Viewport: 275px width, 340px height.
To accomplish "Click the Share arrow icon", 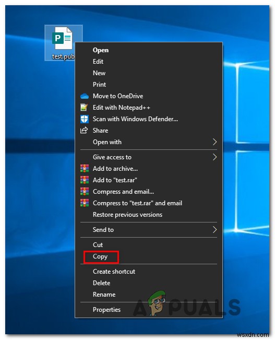I will click(84, 131).
